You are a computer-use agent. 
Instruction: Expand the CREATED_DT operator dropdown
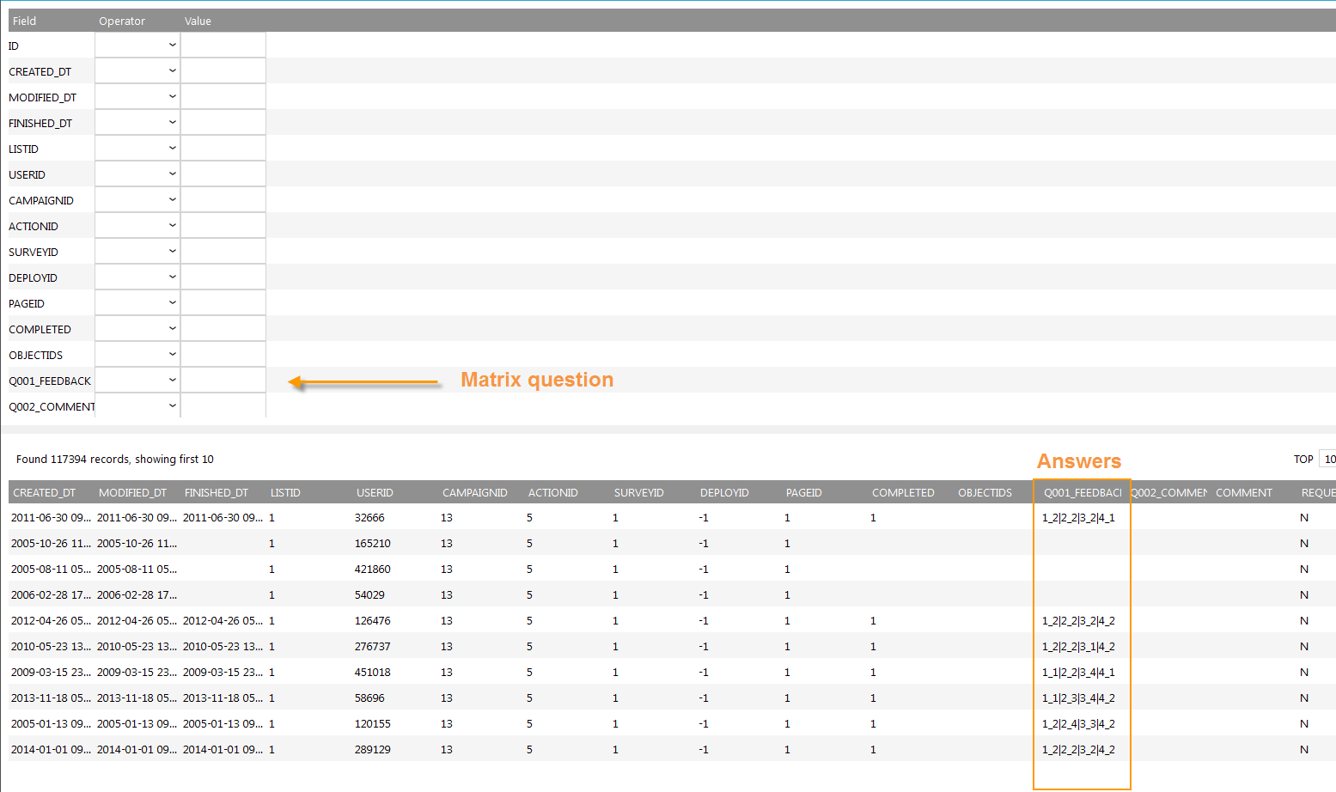click(137, 71)
